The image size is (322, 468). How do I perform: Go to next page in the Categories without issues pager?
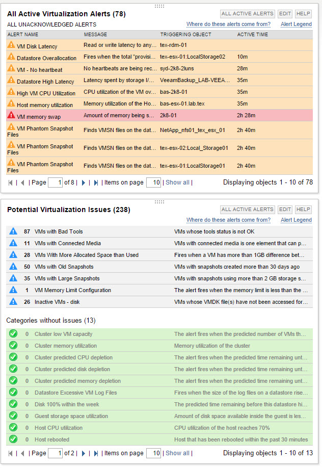(x=83, y=453)
